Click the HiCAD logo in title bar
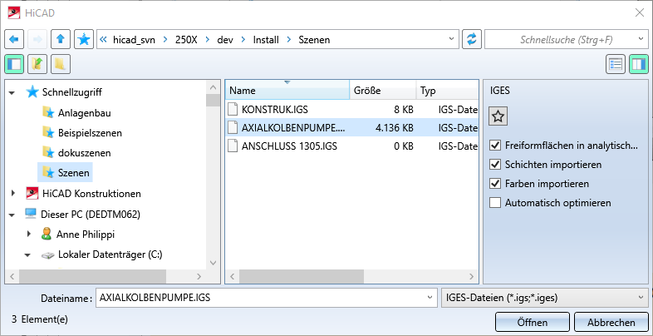653x336 pixels. 14,13
